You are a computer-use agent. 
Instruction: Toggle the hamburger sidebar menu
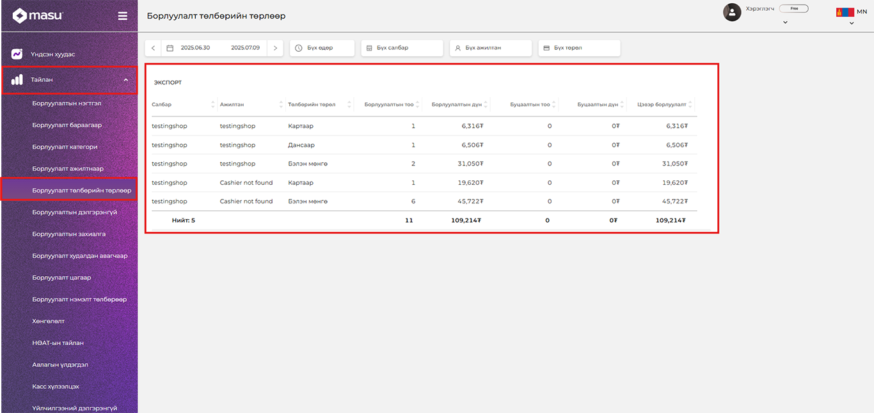tap(122, 16)
